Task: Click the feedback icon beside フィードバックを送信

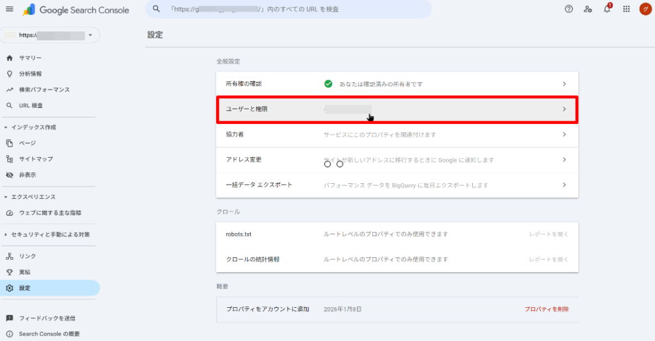Action: pos(10,318)
